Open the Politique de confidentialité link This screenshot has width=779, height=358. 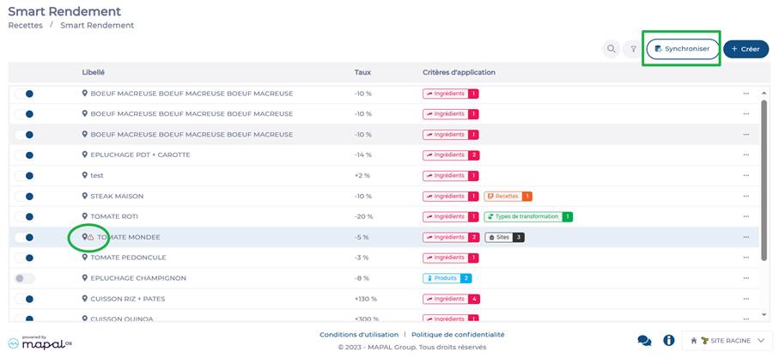pyautogui.click(x=458, y=335)
